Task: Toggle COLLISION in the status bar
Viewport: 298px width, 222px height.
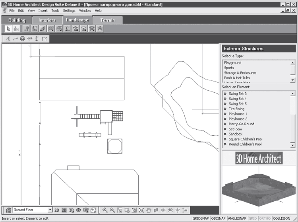Action: coord(281,218)
